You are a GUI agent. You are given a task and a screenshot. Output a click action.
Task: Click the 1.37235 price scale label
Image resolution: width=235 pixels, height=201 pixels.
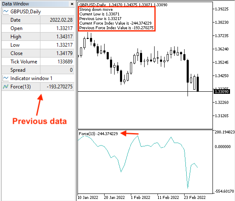pos(222,36)
